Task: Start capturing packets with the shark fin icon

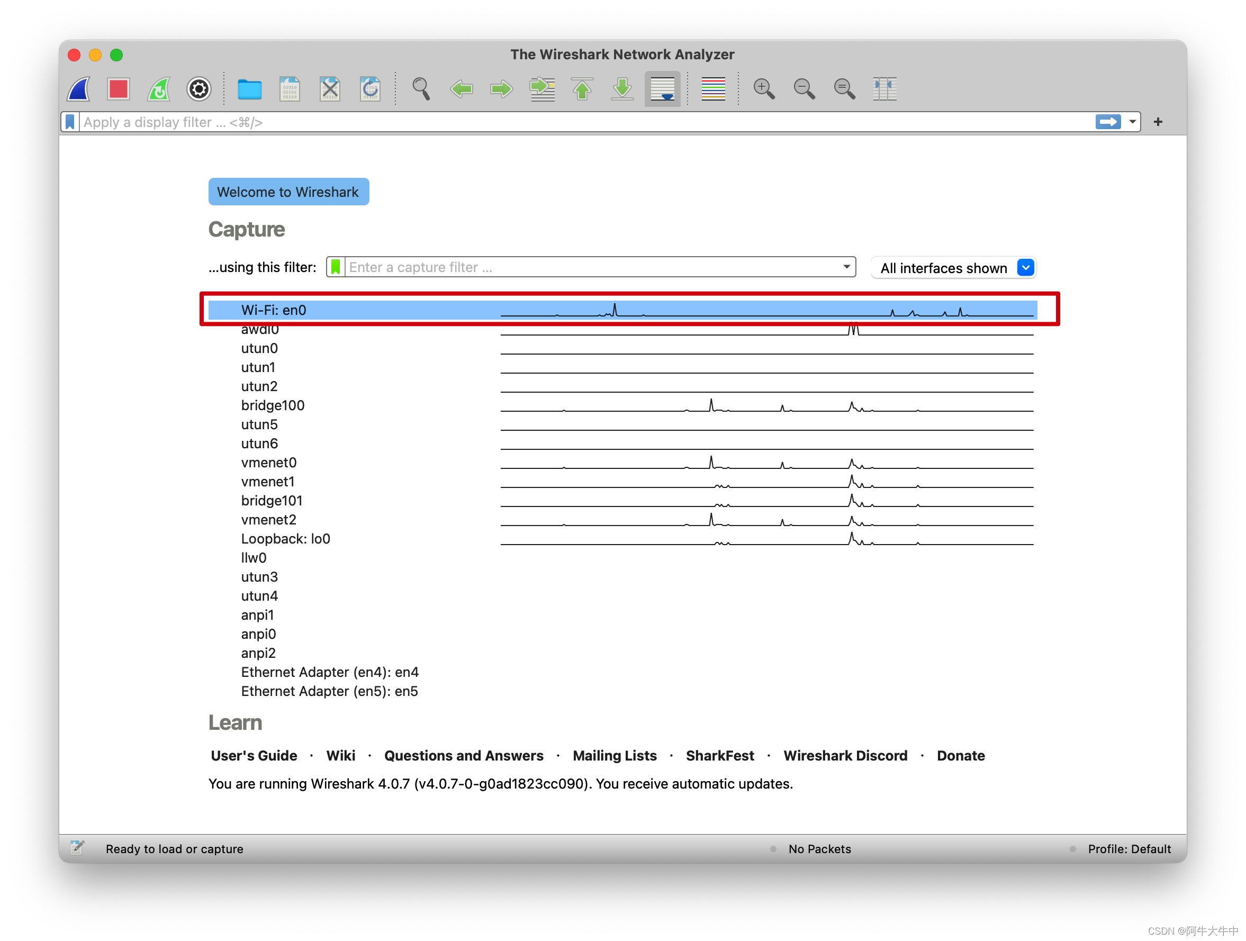Action: click(79, 89)
